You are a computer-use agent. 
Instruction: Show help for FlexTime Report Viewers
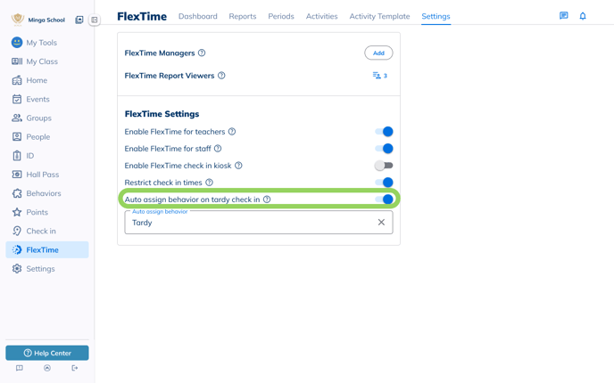click(221, 76)
